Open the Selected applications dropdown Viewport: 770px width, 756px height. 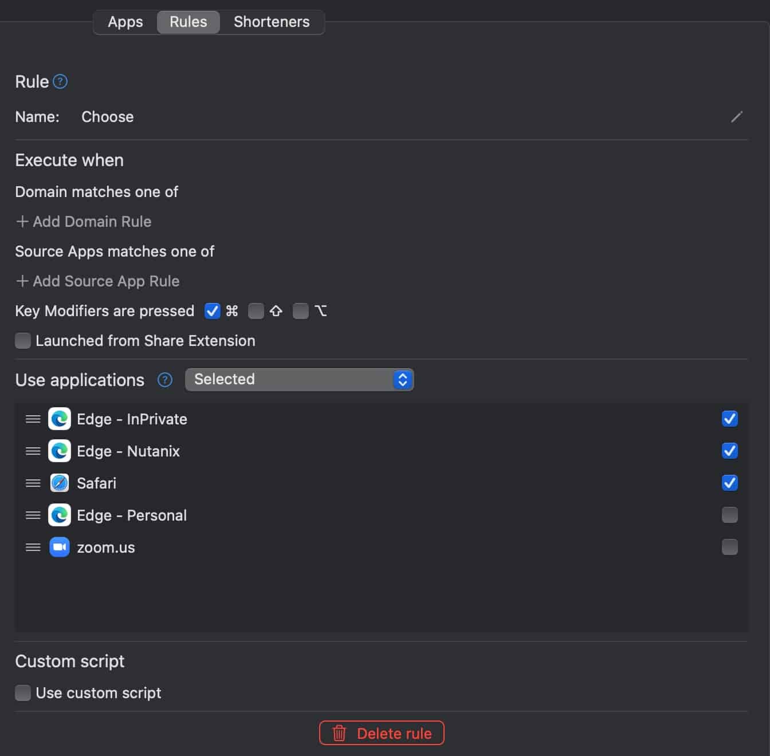point(299,380)
